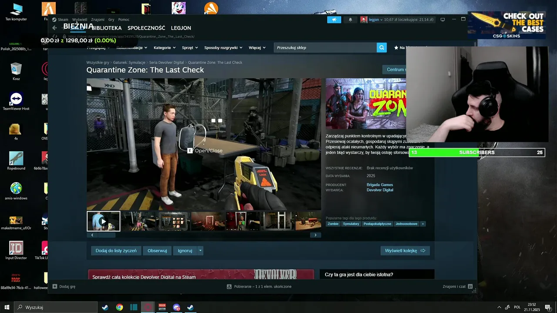Viewport: 557px width, 313px height.
Task: Click the Dodaj grę plus icon
Action: coord(55,286)
